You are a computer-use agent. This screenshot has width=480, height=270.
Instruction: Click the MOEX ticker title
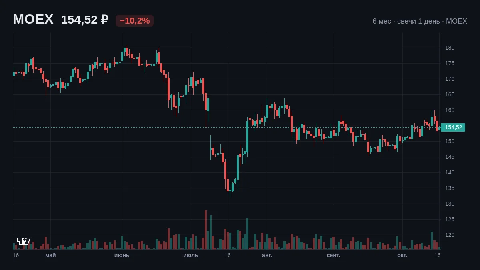point(33,19)
